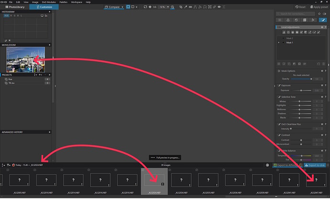Viewport: 330px width, 199px height.
Task: Click the Red-eye correction eye icon
Action: click(219, 7)
